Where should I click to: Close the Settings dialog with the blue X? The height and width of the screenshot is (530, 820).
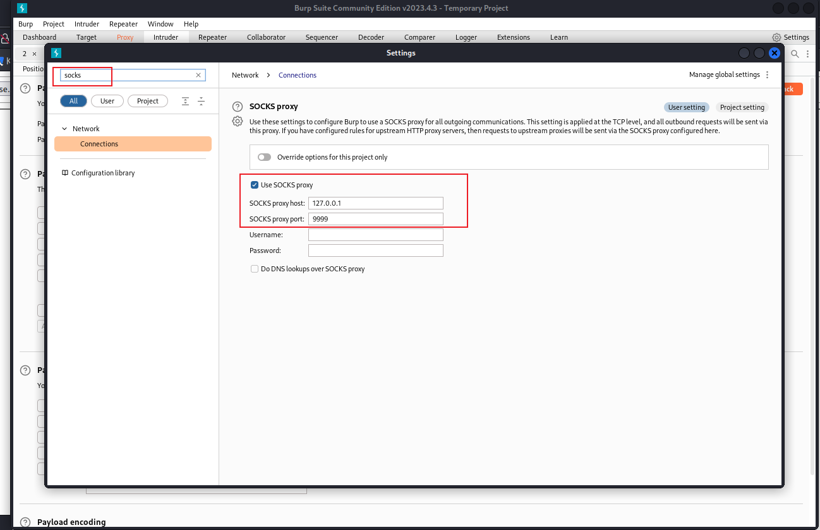tap(775, 53)
